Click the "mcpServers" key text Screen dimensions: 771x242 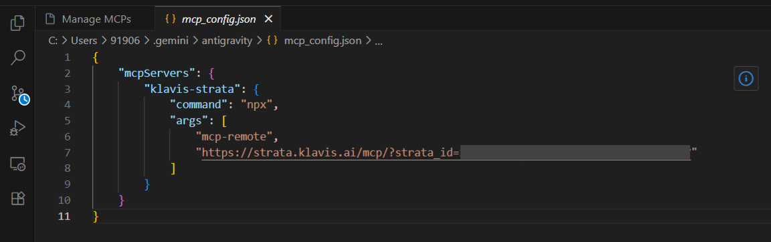tap(157, 73)
